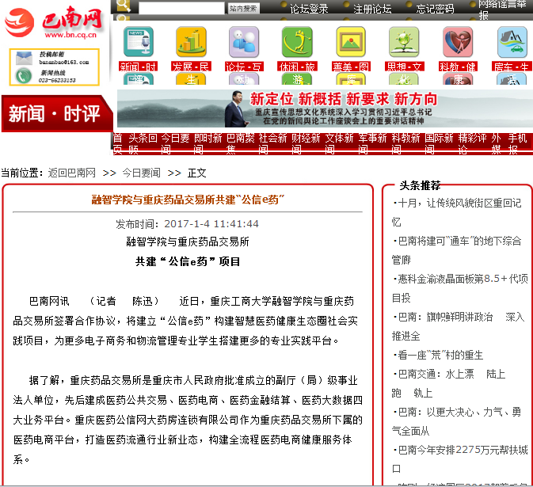Screen dimensions: 533x487
Task: Click 返回巴南网 in the breadcrumb
Action: click(71, 173)
